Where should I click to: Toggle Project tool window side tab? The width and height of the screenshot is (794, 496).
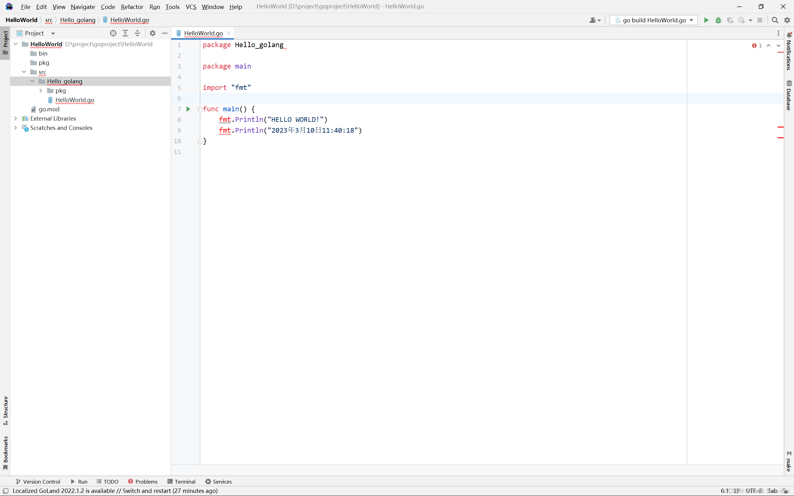[x=5, y=43]
